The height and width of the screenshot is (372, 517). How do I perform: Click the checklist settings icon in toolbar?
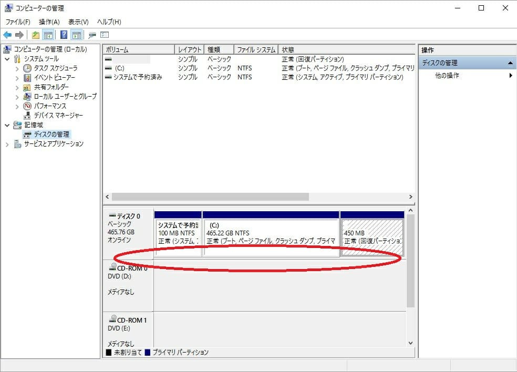105,35
